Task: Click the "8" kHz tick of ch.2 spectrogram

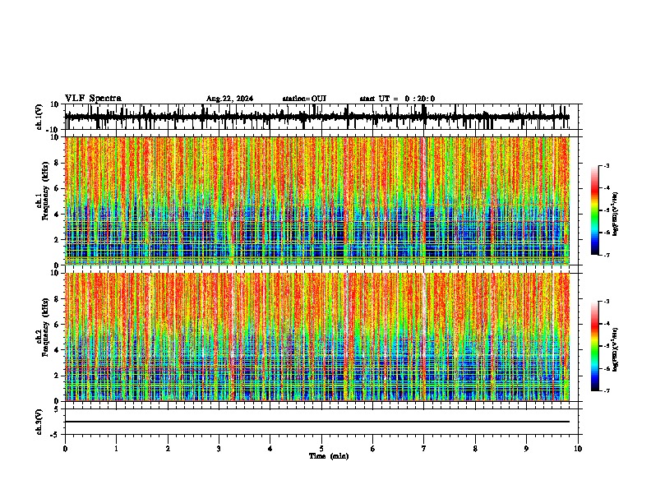Action: click(57, 299)
